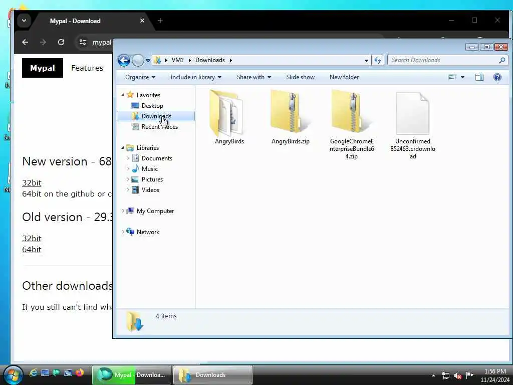Click the Action Center flag tray icon

click(470, 375)
